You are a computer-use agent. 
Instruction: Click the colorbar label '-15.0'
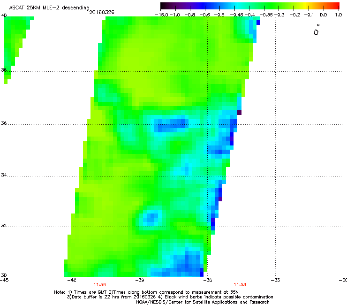point(162,15)
